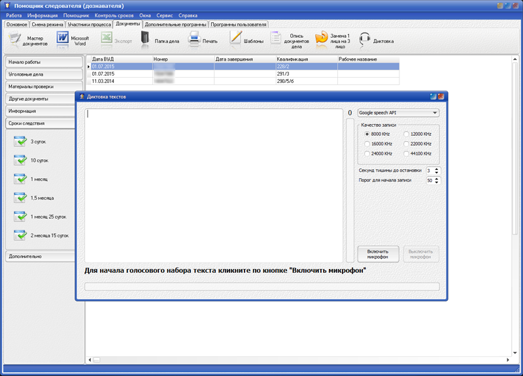
Task: Increase Секунд тишины до остановки value
Action: 437,169
